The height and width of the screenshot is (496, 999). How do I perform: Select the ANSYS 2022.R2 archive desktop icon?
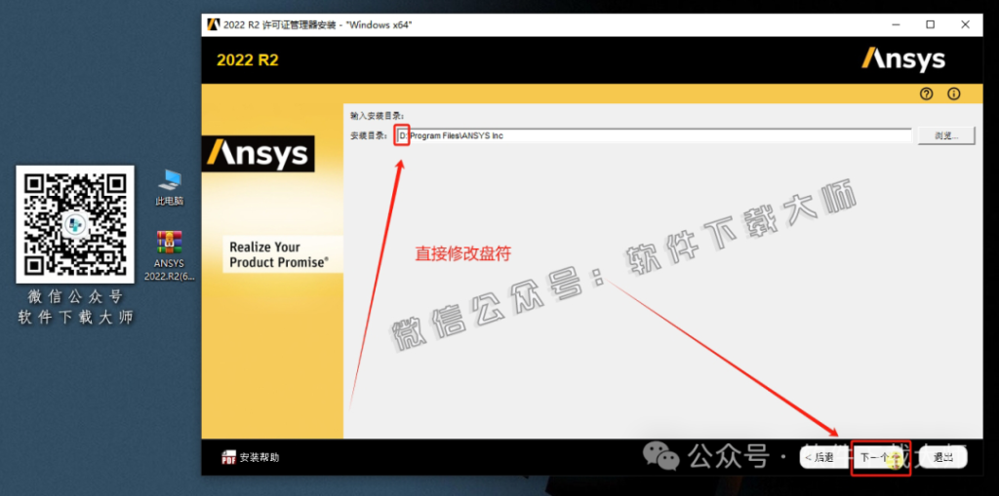click(x=170, y=256)
